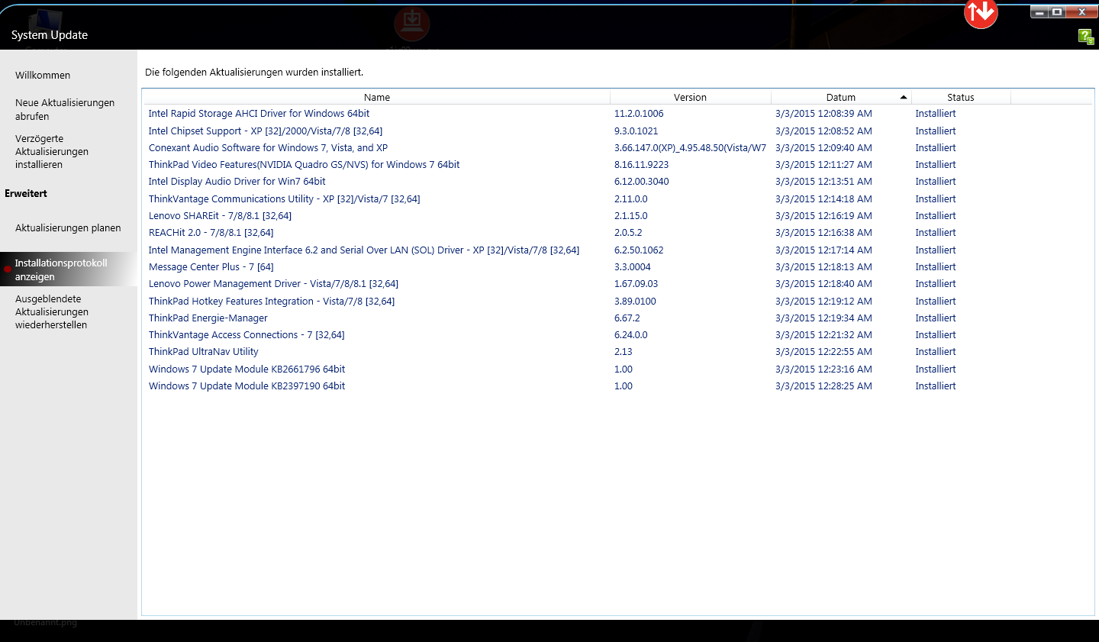Click Installiert status of ThinkPad UltraNav row
This screenshot has width=1099, height=642.
[936, 352]
